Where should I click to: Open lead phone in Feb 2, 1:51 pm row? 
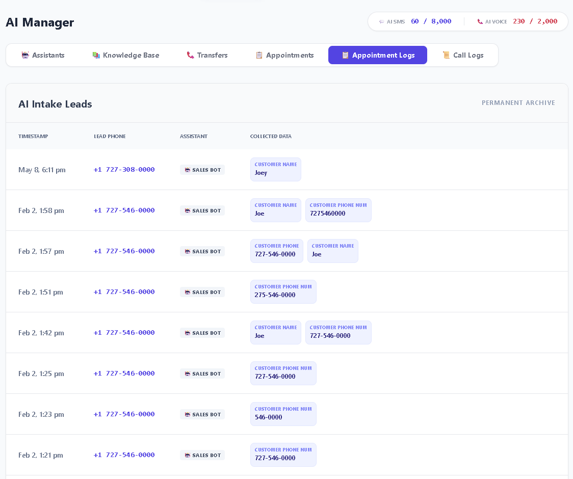(124, 292)
